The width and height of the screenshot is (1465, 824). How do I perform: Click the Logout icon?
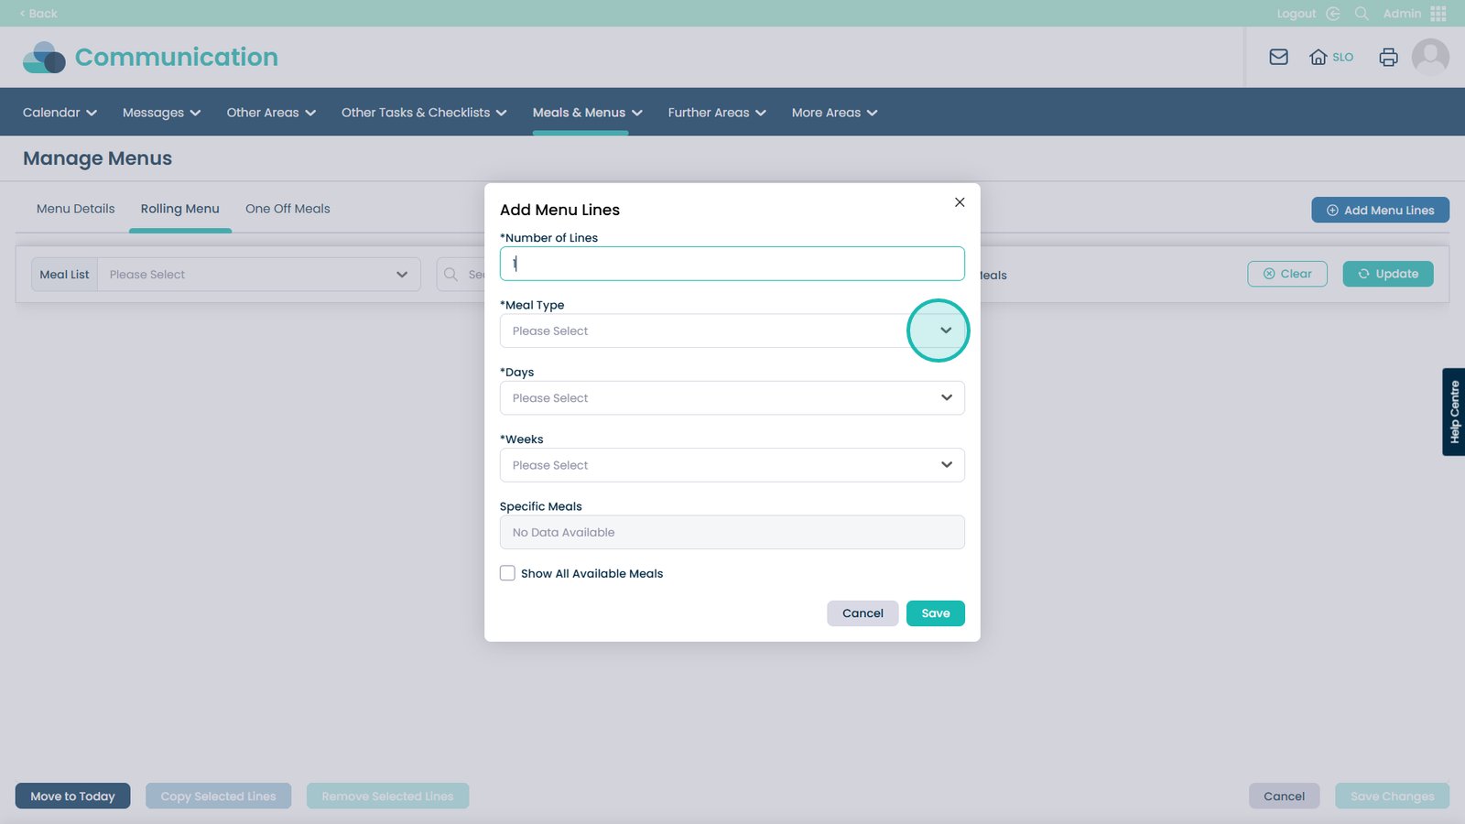pos(1333,14)
